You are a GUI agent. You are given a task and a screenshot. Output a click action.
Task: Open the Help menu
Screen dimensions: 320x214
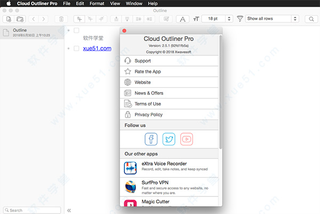pos(153,4)
